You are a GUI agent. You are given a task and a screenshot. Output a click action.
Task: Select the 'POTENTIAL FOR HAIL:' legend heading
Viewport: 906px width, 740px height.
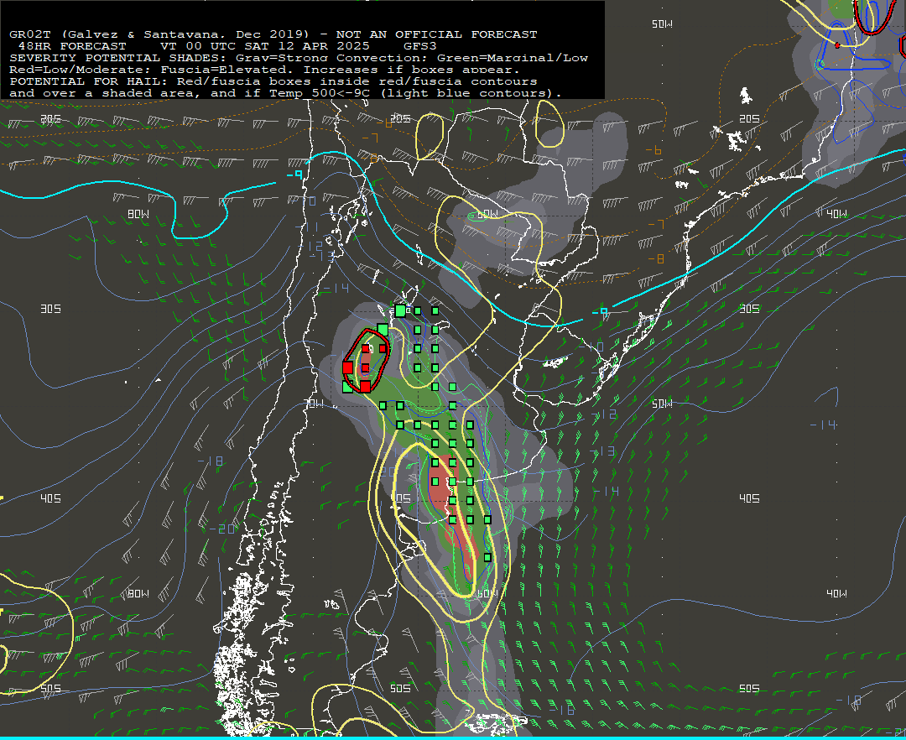(x=89, y=81)
